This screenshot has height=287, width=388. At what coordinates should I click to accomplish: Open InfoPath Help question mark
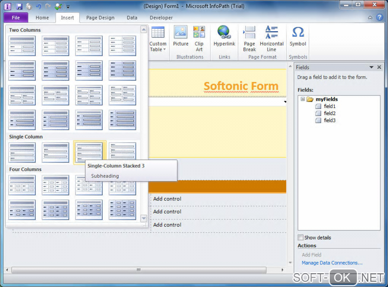pos(379,18)
